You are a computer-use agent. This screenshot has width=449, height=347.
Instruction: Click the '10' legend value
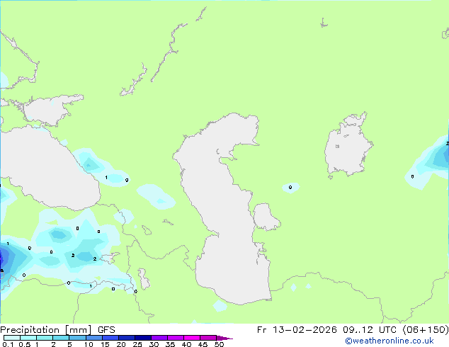tap(89, 344)
